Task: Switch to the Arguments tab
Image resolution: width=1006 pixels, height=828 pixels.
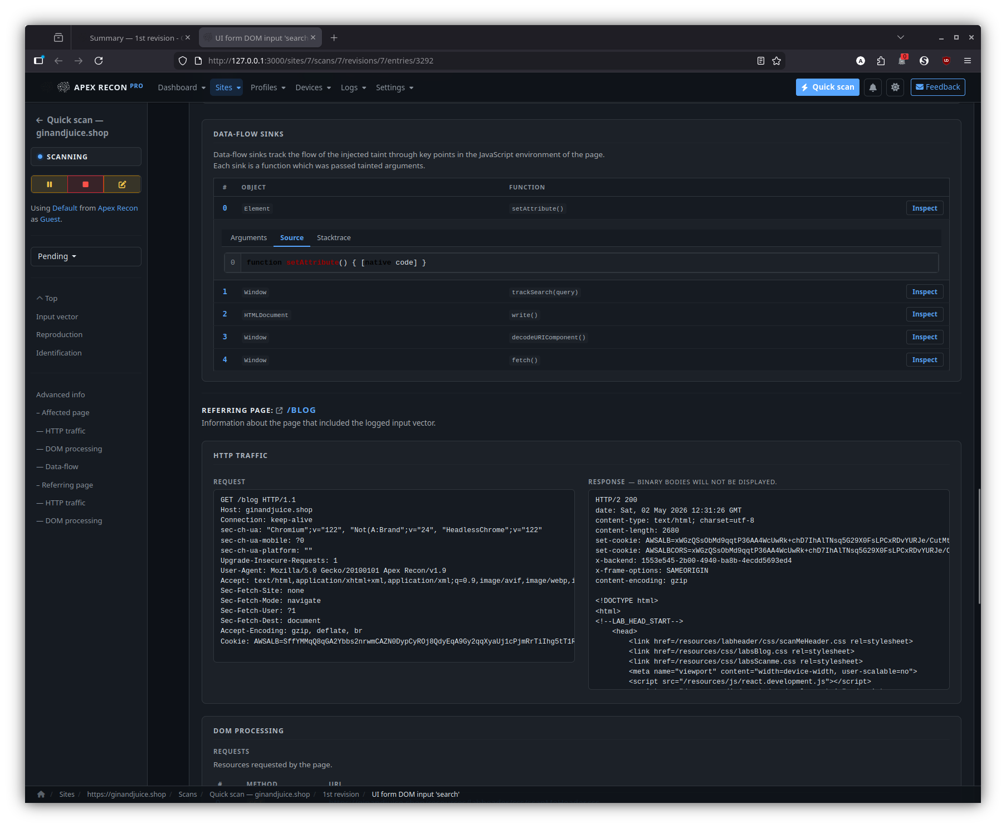Action: coord(248,238)
